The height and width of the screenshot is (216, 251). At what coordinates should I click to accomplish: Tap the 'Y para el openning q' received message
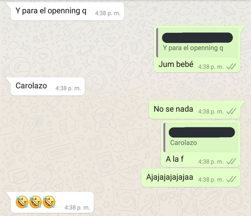pyautogui.click(x=67, y=11)
